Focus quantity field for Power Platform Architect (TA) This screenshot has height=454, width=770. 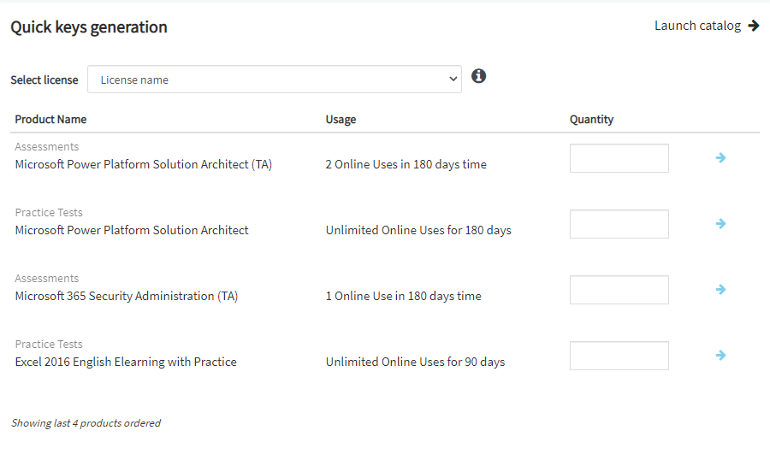(x=619, y=158)
